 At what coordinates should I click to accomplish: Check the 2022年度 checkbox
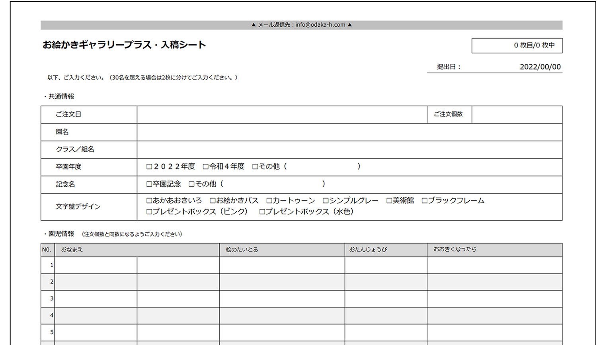pyautogui.click(x=149, y=167)
